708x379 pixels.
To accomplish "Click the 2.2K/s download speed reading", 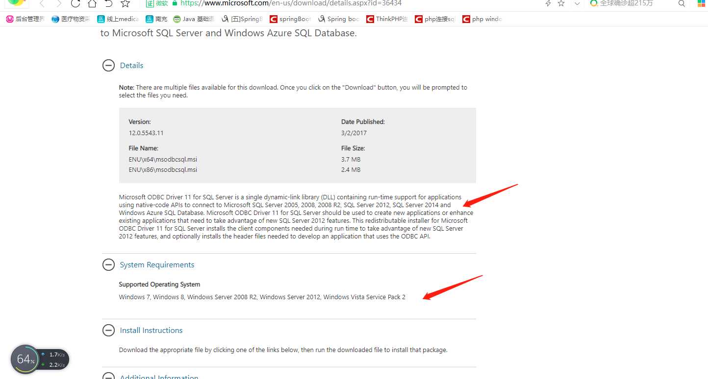I will (57, 365).
